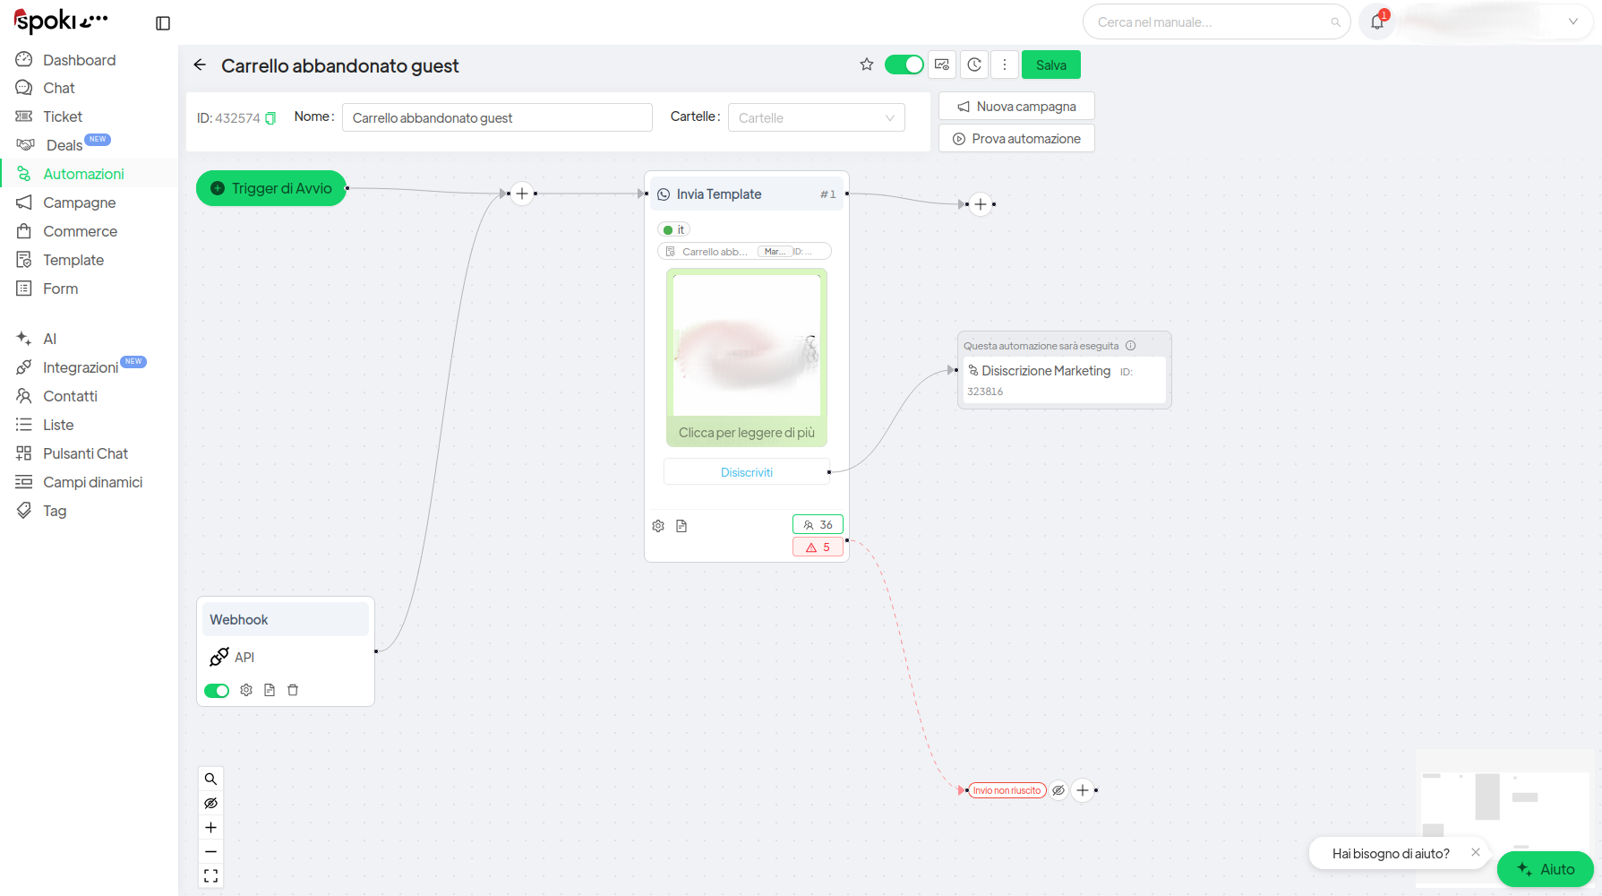Image resolution: width=1602 pixels, height=896 pixels.
Task: Copy the automation ID with copy icon
Action: 270,118
